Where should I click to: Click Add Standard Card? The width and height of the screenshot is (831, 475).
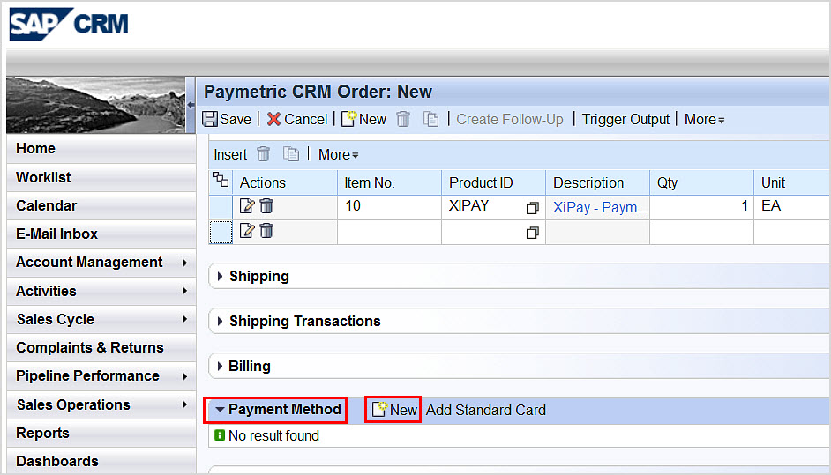485,410
